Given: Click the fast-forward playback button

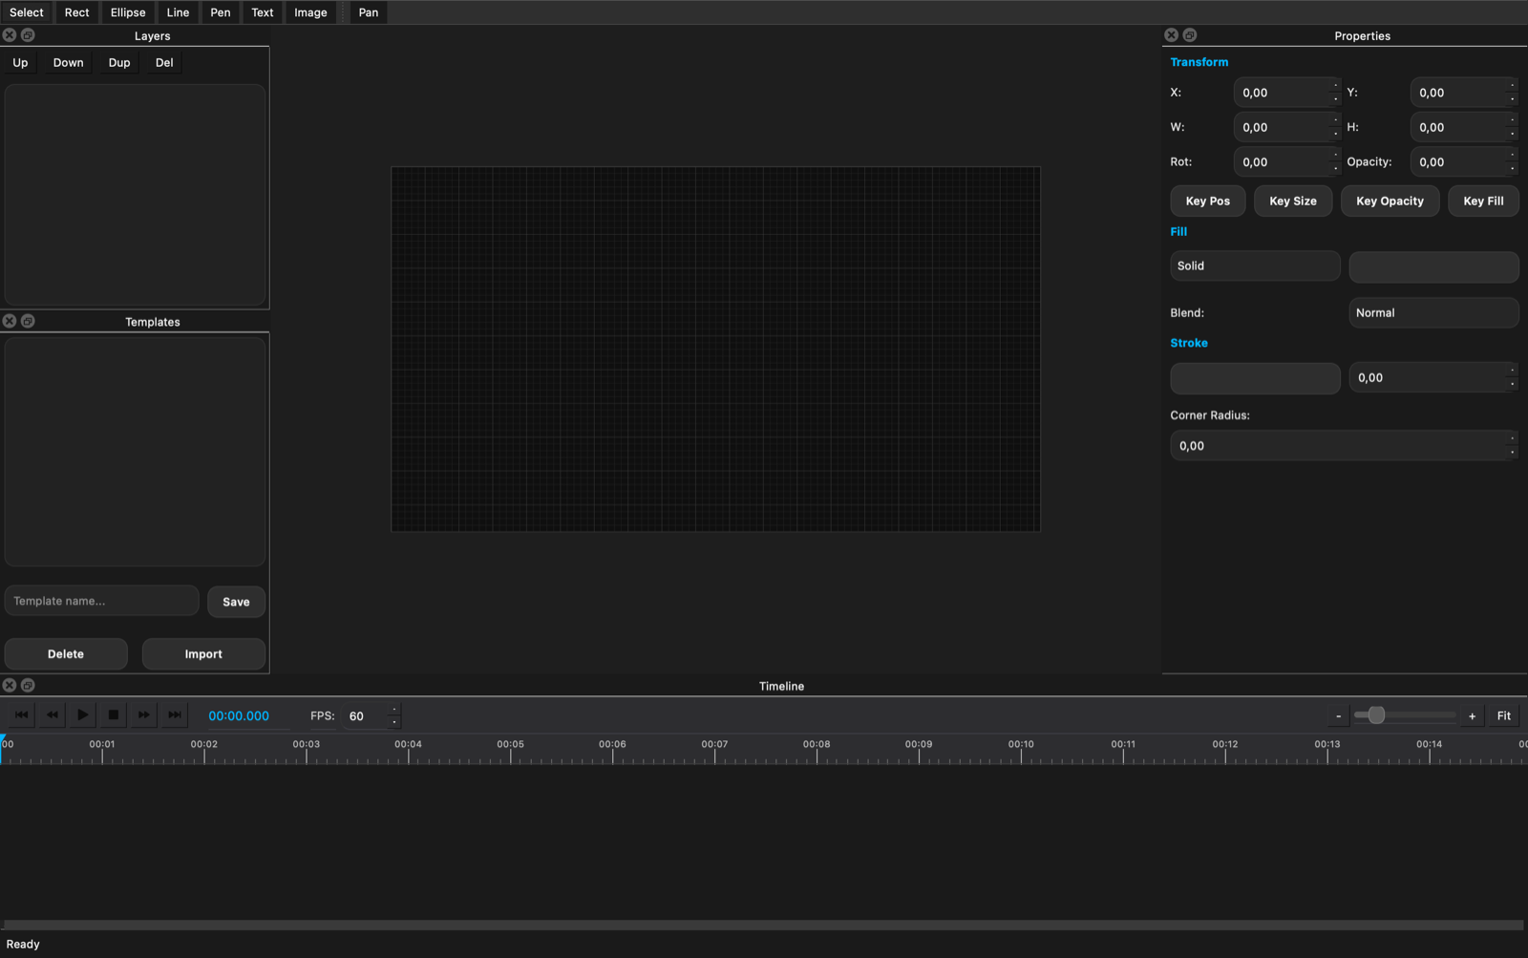Looking at the screenshot, I should pos(143,714).
